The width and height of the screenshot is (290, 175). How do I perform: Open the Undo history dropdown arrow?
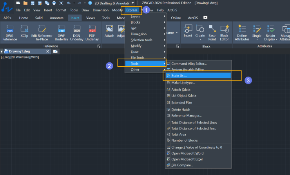pos(74,3)
